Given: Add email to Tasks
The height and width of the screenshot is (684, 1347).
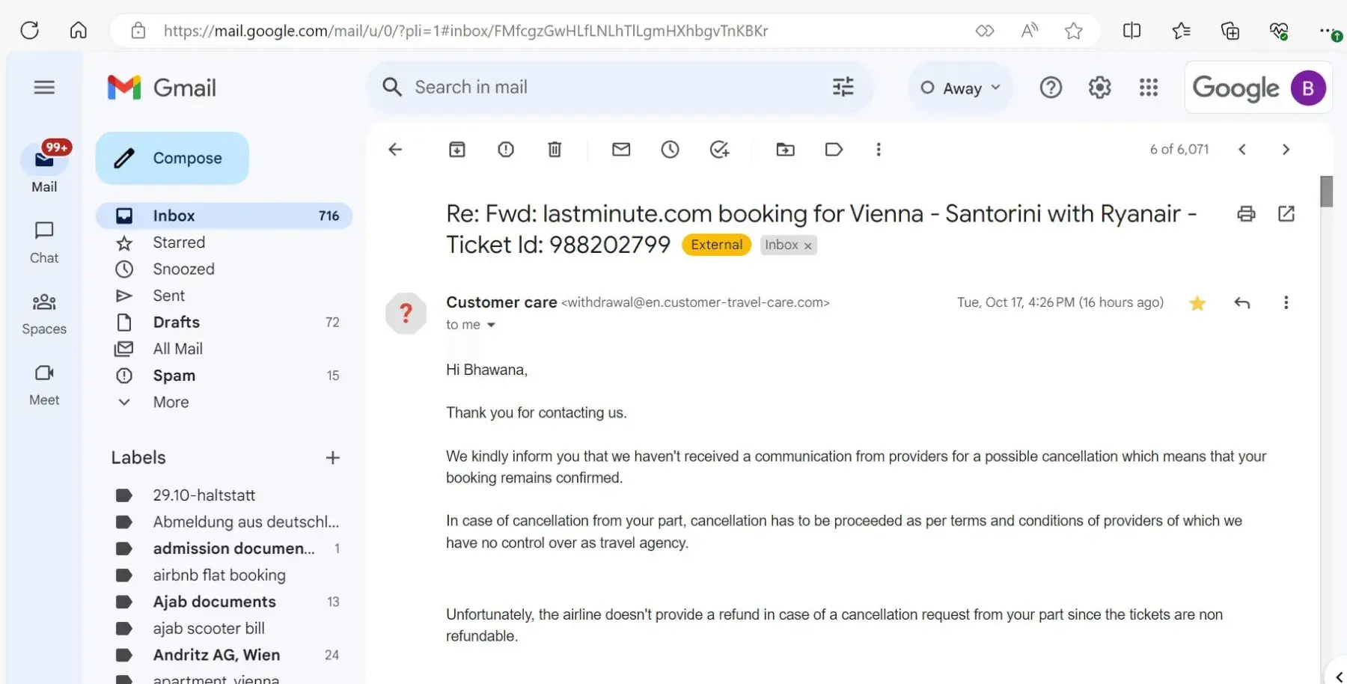Looking at the screenshot, I should 719,150.
